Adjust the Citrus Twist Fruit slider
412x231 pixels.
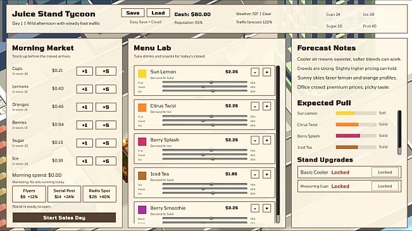coord(205,116)
